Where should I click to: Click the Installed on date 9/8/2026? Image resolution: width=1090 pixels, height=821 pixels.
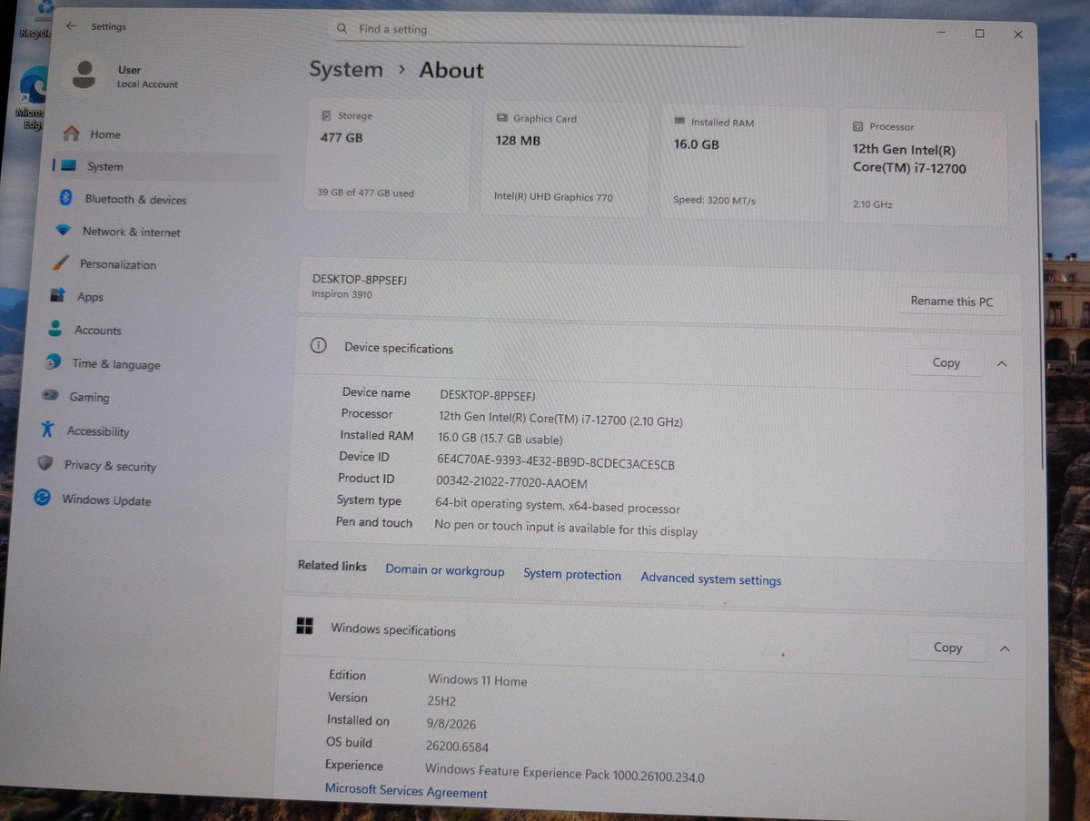point(451,724)
